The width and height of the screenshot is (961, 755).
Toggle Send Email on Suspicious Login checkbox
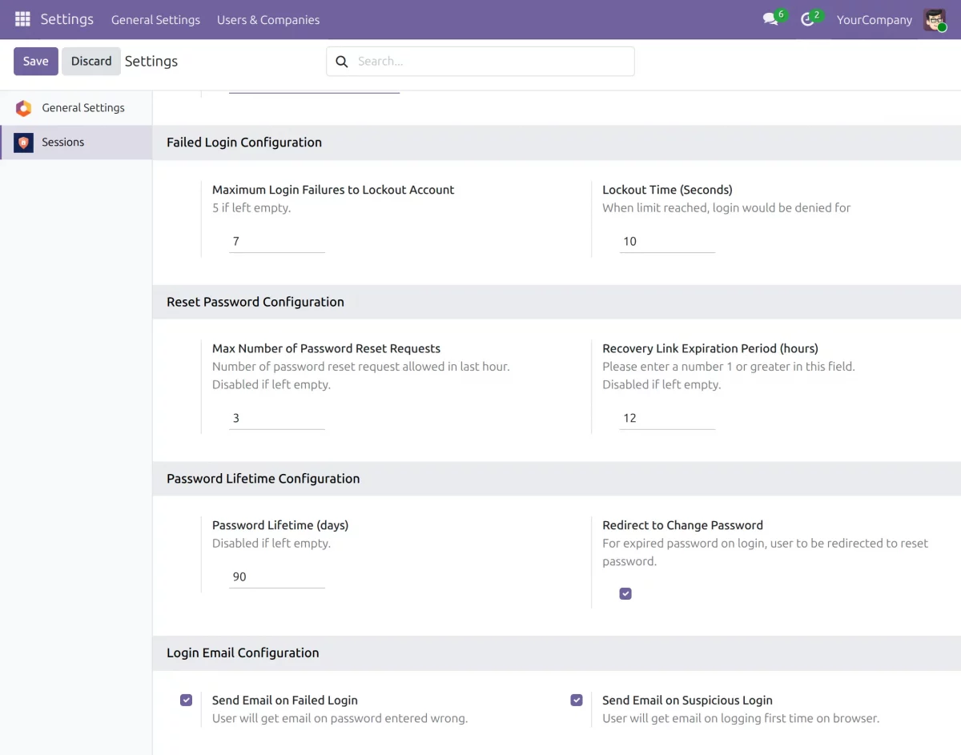(577, 700)
